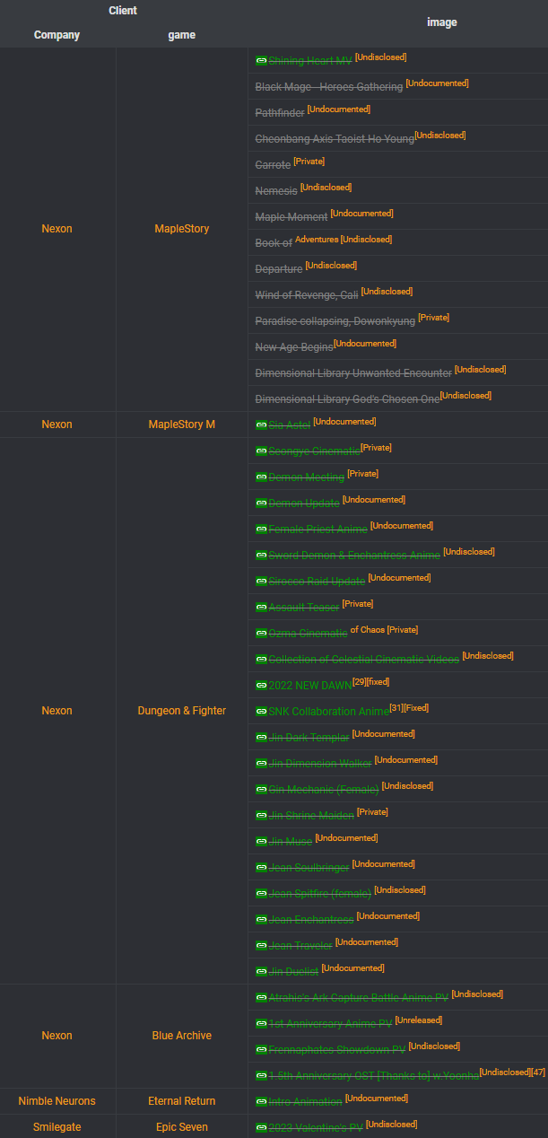Click the Nemesis entry text

[x=276, y=191]
